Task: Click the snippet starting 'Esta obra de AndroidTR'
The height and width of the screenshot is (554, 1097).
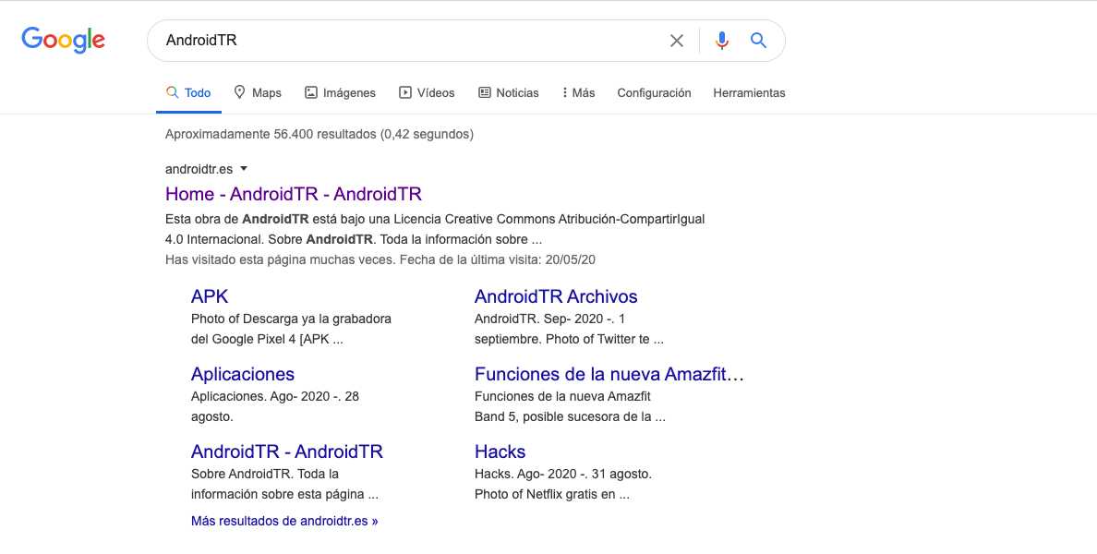Action: pyautogui.click(x=435, y=229)
